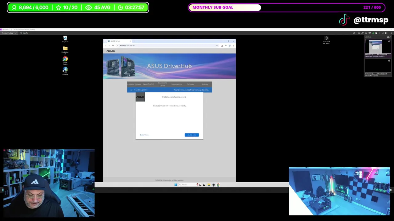Select the ASUS DriverHub desktop shortcut
Viewport: 394px width, 221px height.
pos(65,71)
